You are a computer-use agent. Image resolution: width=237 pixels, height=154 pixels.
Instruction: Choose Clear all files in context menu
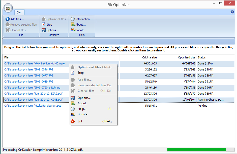[x=93, y=91]
